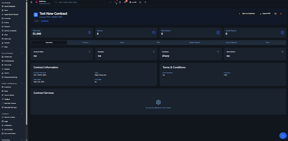Select the Overview tab
Viewport: 288px width, 141px height.
click(x=49, y=43)
